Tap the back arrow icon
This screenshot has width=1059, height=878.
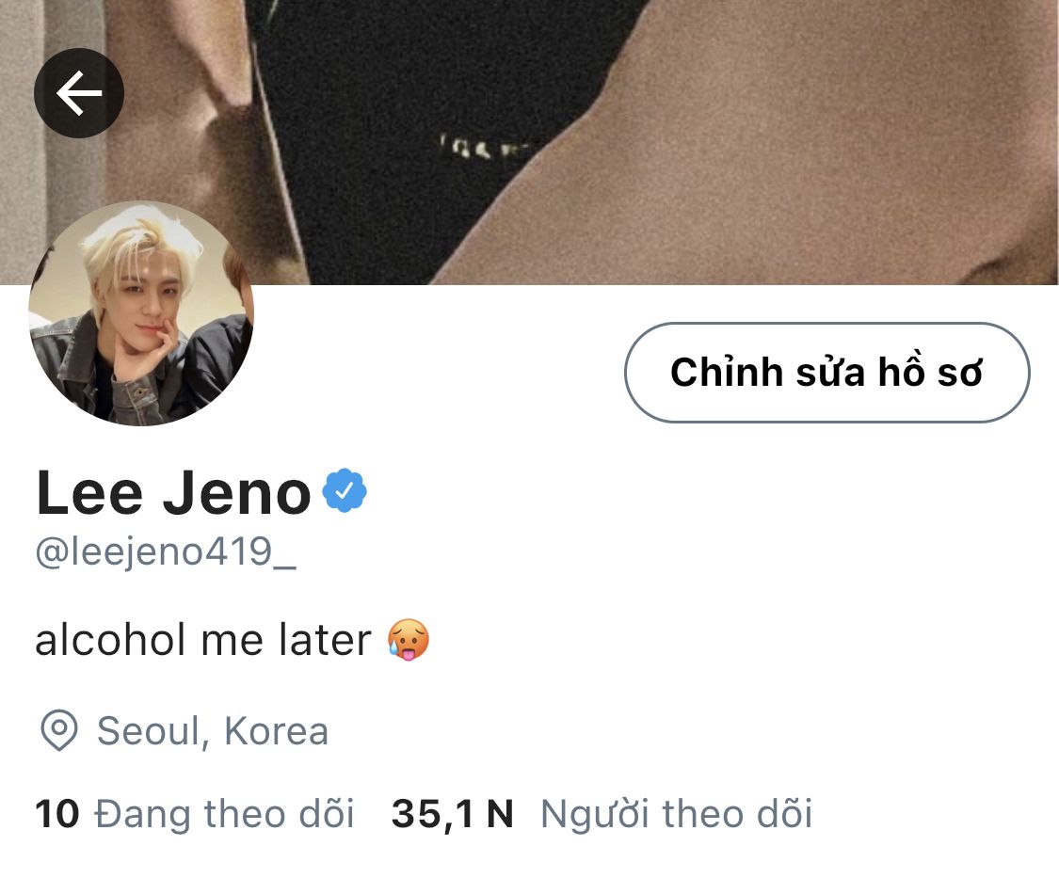[x=79, y=93]
